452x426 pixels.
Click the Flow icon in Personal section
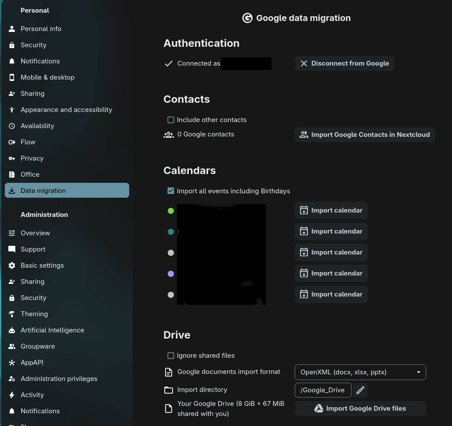(x=12, y=142)
